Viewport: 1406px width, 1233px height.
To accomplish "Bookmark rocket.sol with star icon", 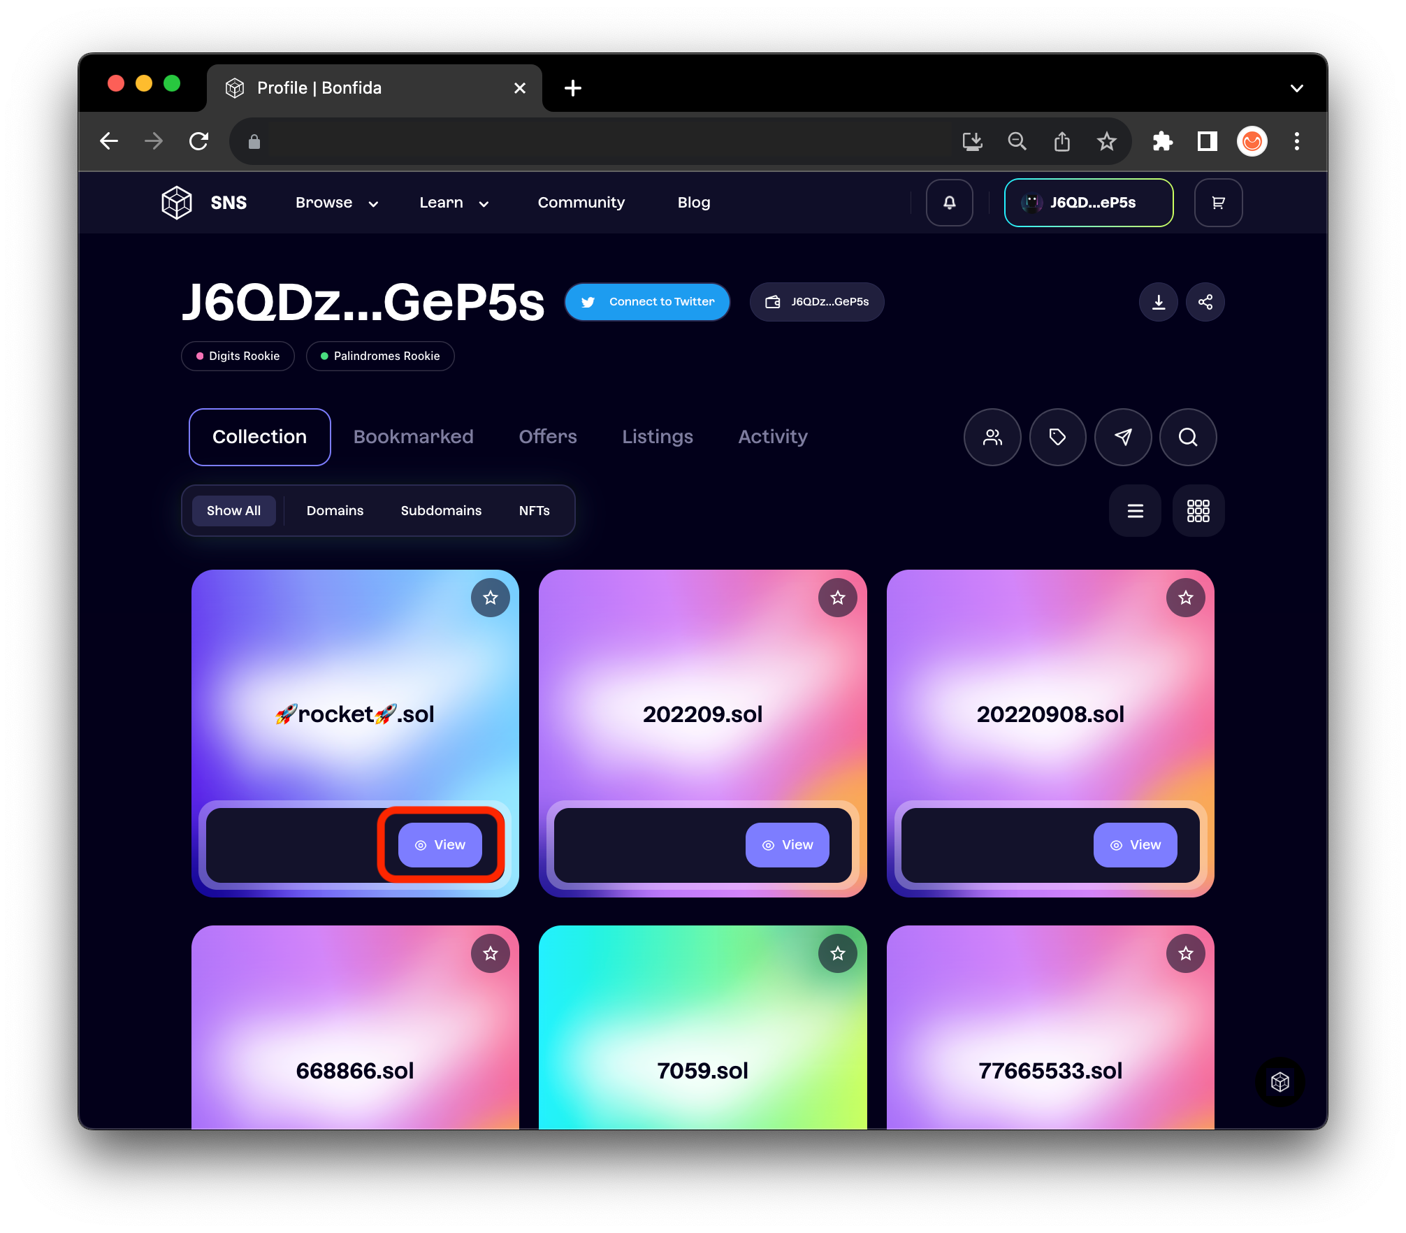I will point(490,598).
